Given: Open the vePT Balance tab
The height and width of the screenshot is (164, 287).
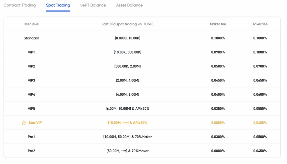Looking at the screenshot, I should tap(93, 5).
